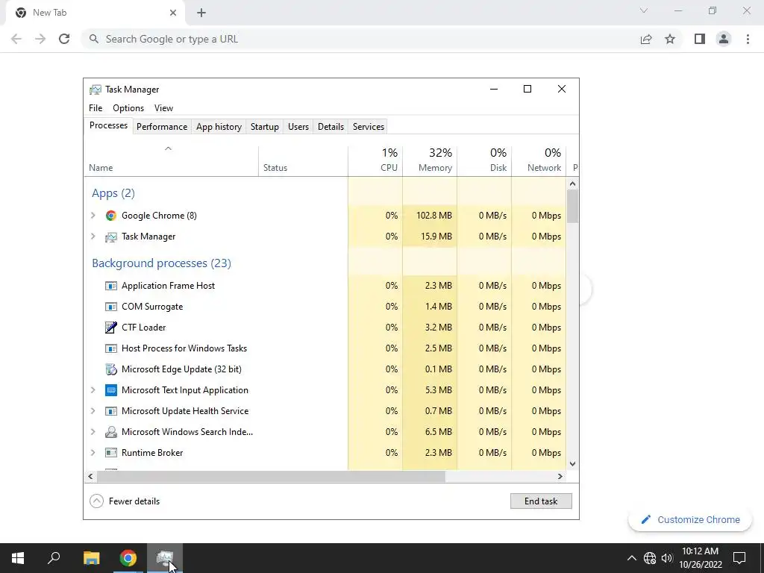Viewport: 764px width, 573px height.
Task: Click the taskbar clock showing 10:12 AM
Action: (x=700, y=558)
